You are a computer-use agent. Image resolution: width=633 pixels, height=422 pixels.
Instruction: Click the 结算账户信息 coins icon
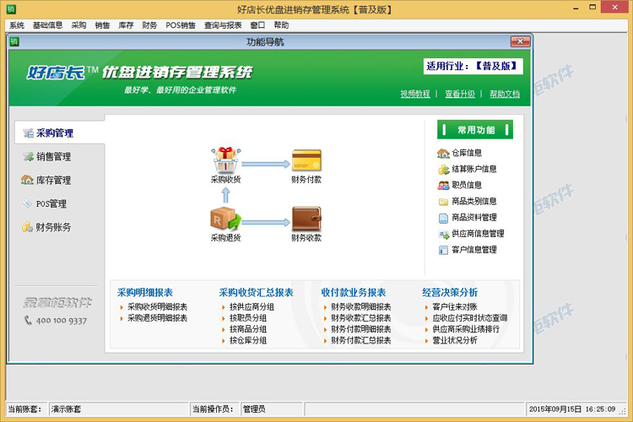pos(443,169)
